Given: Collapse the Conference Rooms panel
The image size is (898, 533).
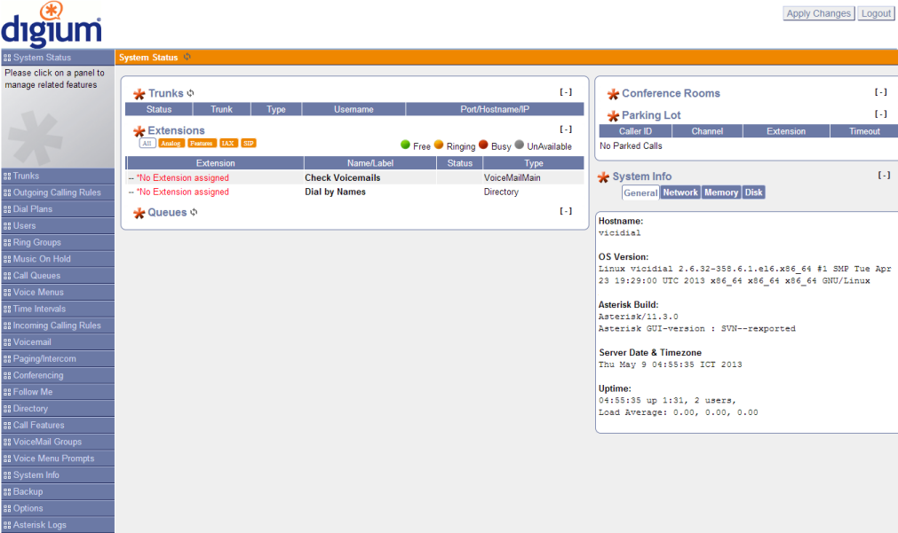Looking at the screenshot, I should click(881, 92).
